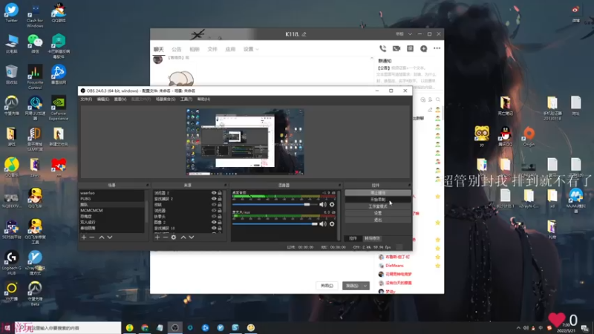The width and height of the screenshot is (594, 334).
Task: Toggle visibility of 浏览器 2 source
Action: (x=214, y=193)
